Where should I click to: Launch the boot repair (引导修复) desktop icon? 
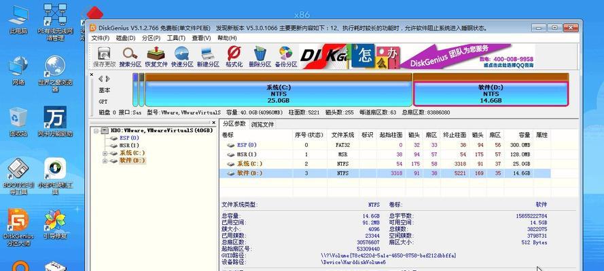pyautogui.click(x=55, y=224)
